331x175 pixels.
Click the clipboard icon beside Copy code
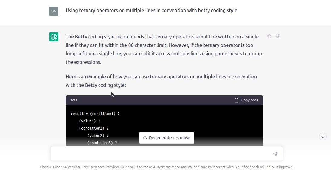[236, 100]
